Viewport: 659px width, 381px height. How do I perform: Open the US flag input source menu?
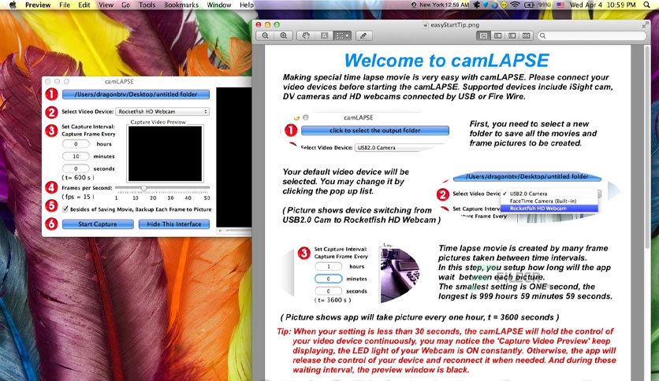(x=560, y=5)
